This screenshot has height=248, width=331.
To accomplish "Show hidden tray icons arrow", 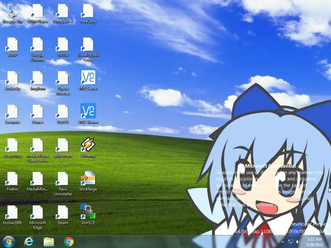I will (x=283, y=242).
